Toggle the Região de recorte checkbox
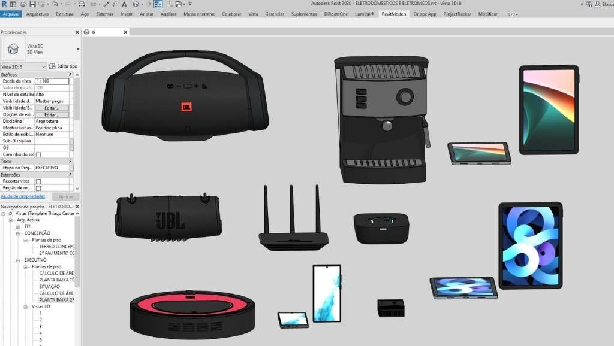 [38, 188]
